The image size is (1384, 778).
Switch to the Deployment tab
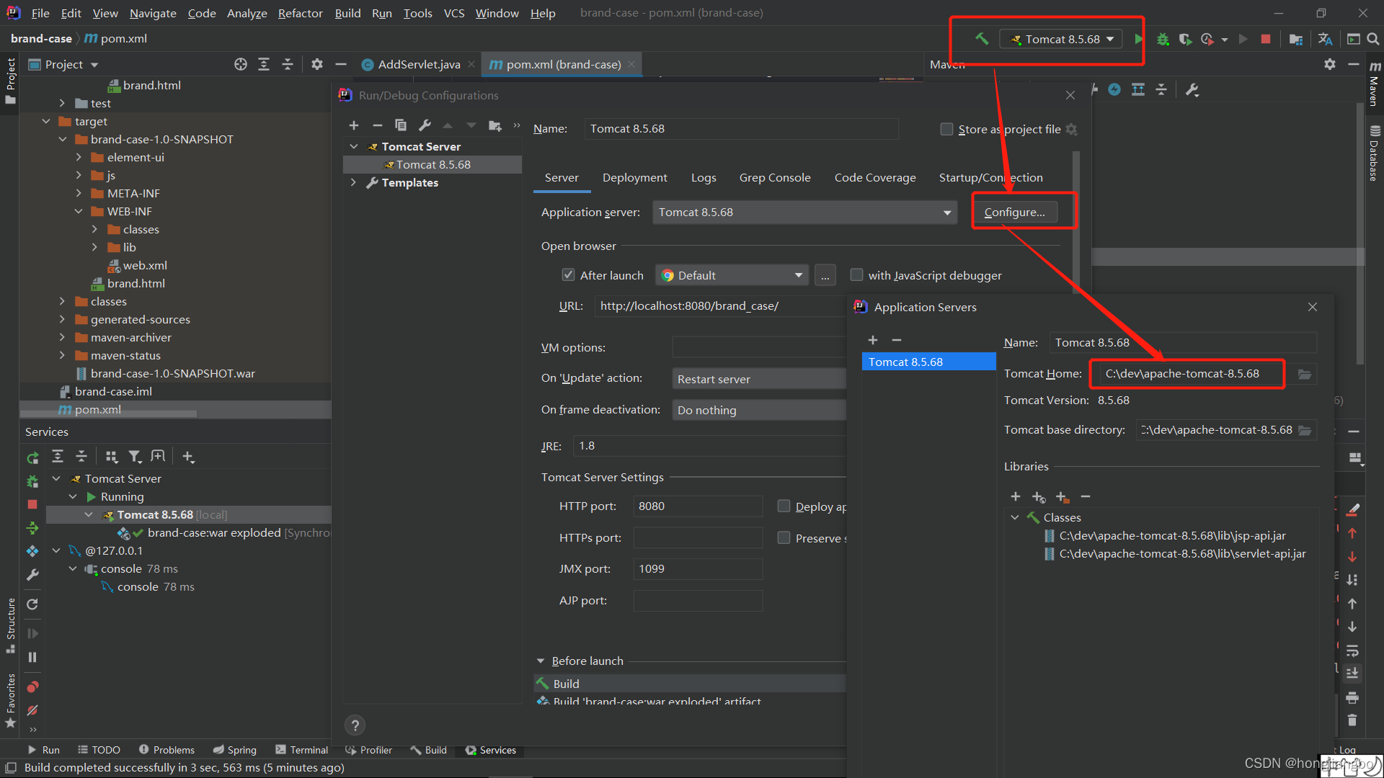point(634,178)
